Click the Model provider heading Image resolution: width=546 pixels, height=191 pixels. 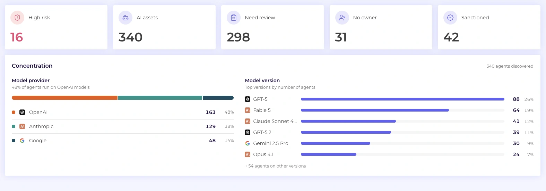[31, 80]
